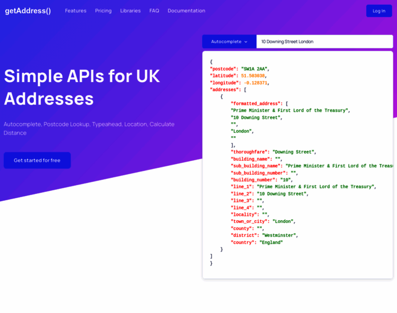Click the Log In button
This screenshot has height=313, width=397.
click(379, 11)
